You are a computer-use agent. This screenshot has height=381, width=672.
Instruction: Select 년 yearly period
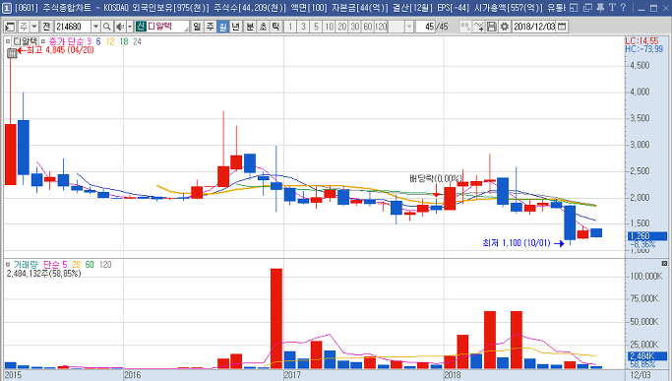pos(236,27)
